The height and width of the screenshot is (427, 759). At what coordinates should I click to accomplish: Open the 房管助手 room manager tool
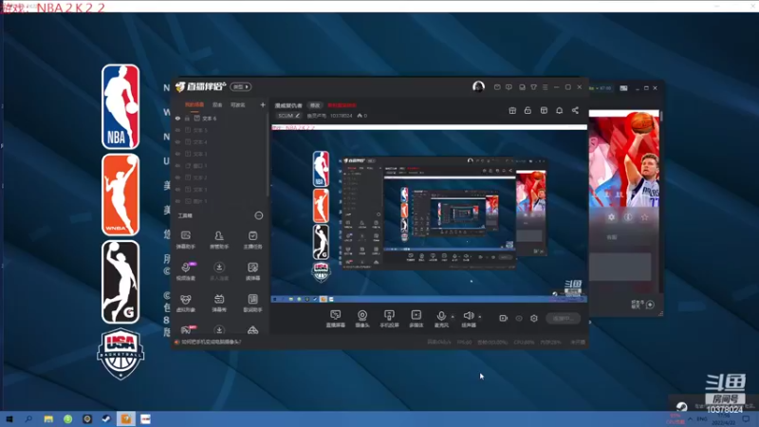coord(219,240)
